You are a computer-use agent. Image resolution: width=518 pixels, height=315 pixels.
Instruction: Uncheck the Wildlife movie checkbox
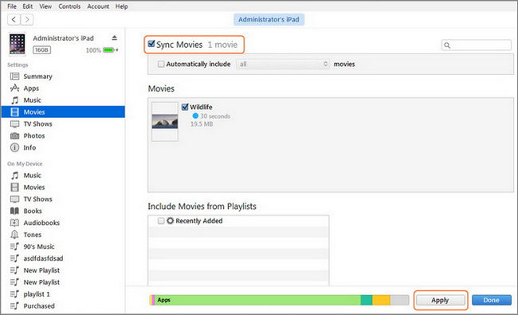tap(185, 107)
